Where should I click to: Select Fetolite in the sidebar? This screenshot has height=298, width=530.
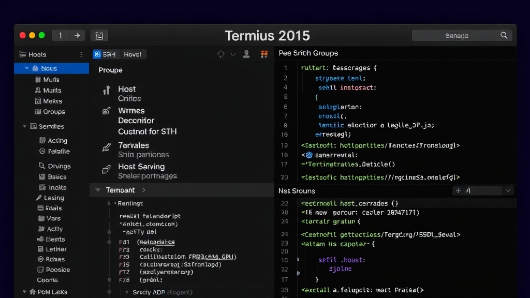click(58, 151)
